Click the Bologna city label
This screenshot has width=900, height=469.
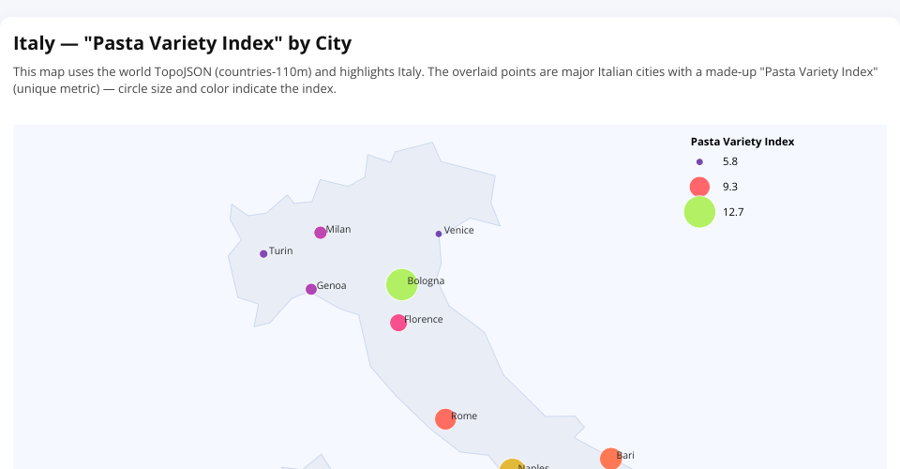[x=427, y=280]
